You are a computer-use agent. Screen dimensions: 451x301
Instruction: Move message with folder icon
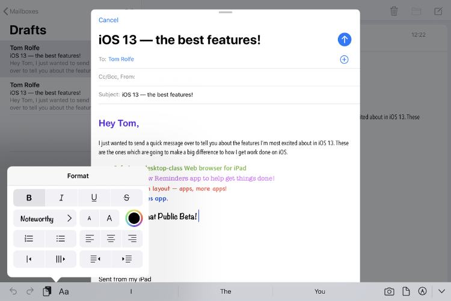[x=416, y=11]
